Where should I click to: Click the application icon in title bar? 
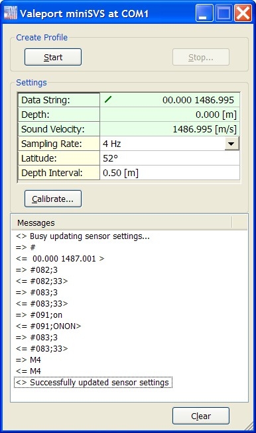[x=11, y=13]
